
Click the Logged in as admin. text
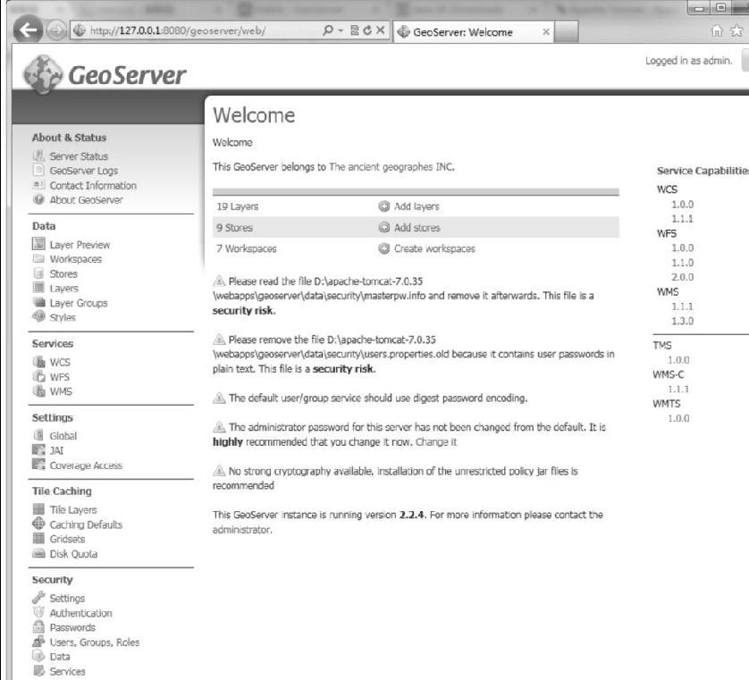coord(688,61)
